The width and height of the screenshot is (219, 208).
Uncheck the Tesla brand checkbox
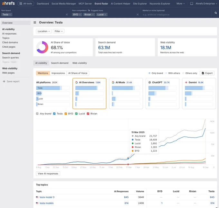[54, 113]
